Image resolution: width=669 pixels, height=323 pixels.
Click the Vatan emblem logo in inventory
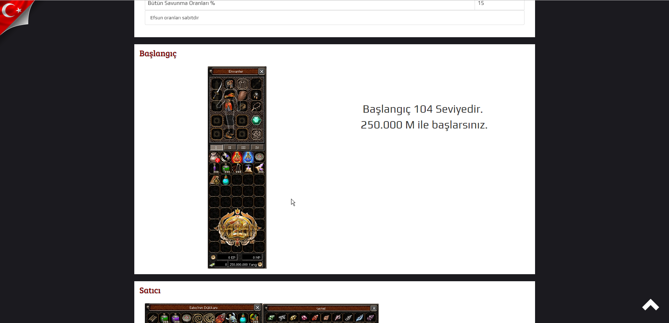click(237, 228)
